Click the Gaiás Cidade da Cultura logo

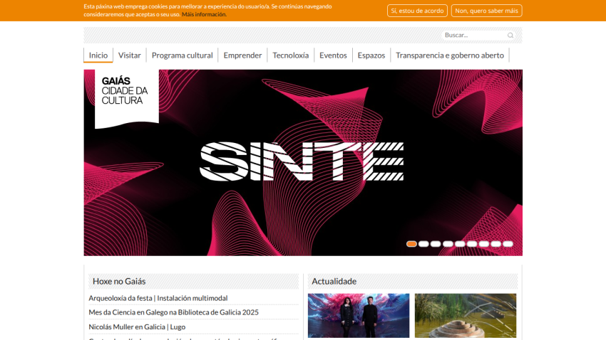pos(127,98)
